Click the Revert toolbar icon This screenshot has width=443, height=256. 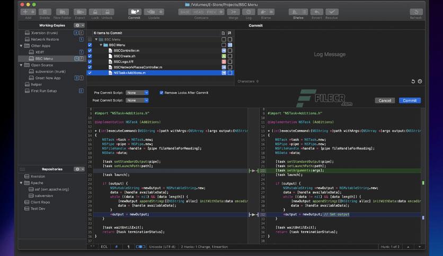(317, 12)
